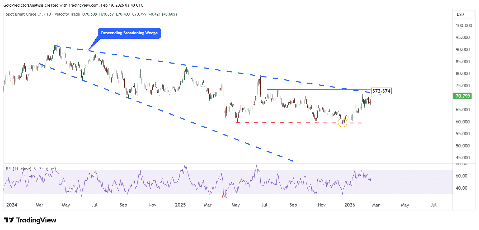Viewport: 479px width, 230px height.
Task: Click the Spot Brent Crude Oil symbol title
Action: click(24, 14)
